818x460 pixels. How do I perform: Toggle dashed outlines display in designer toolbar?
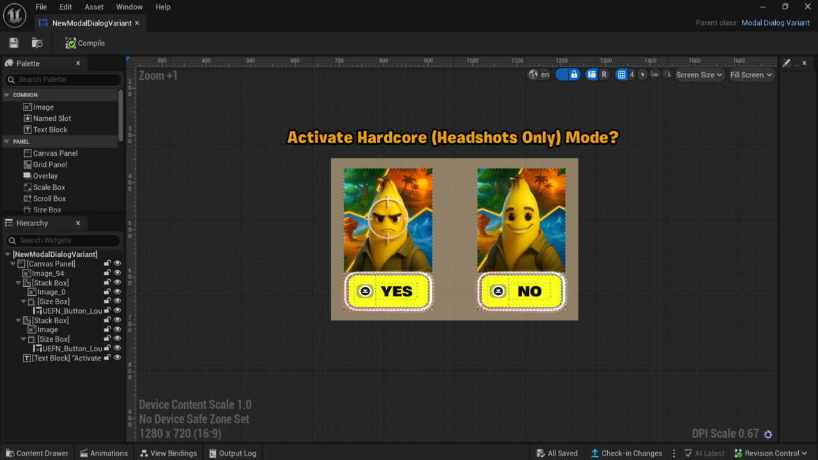(x=562, y=75)
